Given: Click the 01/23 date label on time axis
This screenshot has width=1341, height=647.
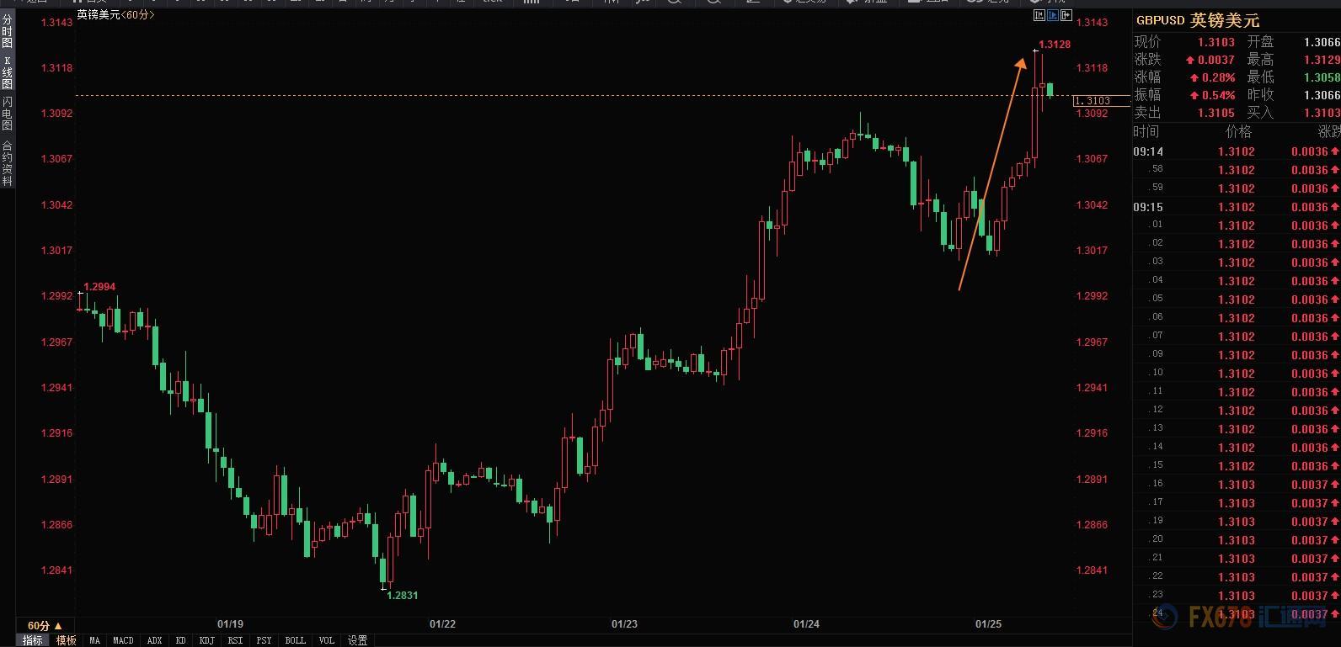Looking at the screenshot, I should point(624,624).
